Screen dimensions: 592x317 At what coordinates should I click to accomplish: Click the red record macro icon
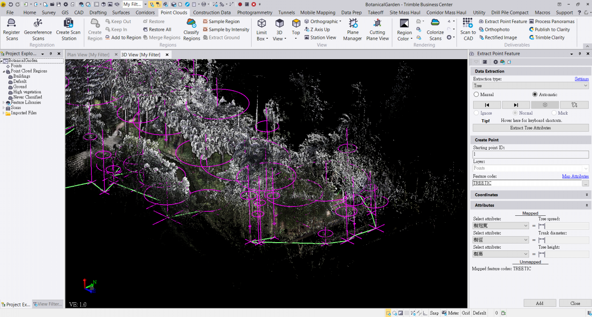(240, 4)
